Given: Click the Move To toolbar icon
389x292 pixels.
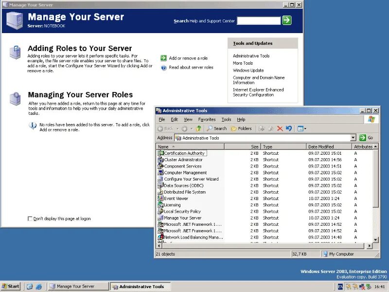Looking at the screenshot, I should coord(262,128).
